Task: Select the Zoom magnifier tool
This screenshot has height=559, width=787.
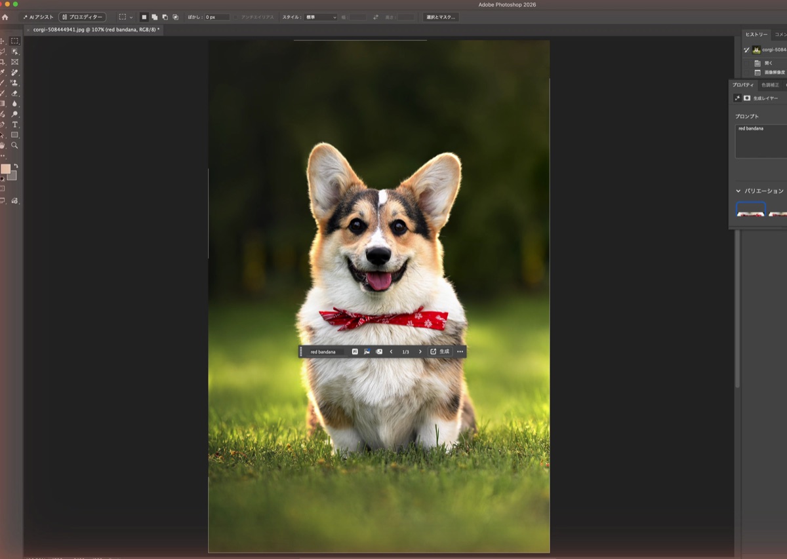Action: click(x=14, y=145)
